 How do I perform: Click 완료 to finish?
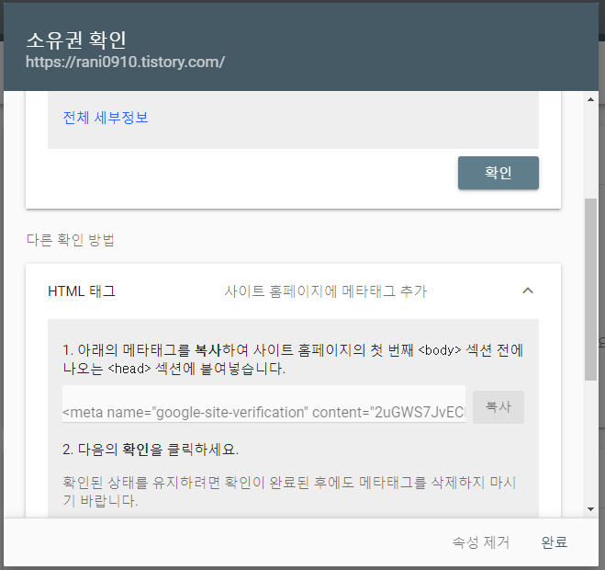click(x=555, y=542)
